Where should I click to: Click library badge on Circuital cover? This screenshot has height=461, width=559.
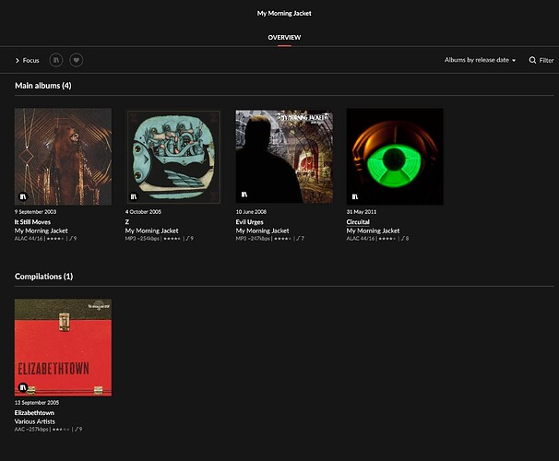click(x=355, y=196)
